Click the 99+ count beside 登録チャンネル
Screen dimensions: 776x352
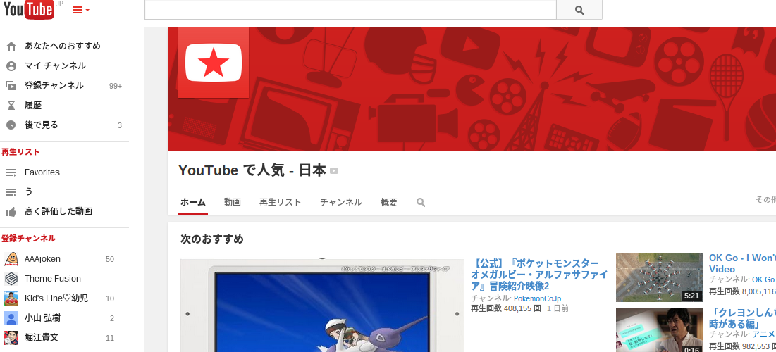(116, 86)
